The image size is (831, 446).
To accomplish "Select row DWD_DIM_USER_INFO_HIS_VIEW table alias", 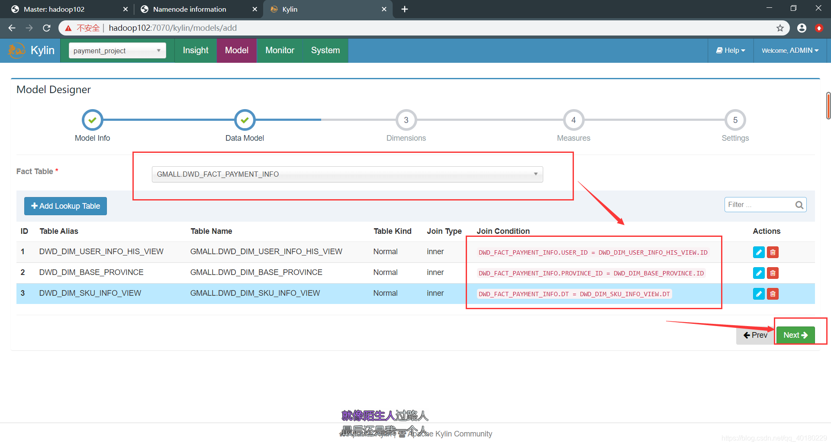I will point(101,252).
